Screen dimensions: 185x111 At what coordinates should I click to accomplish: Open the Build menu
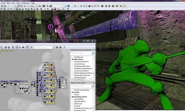point(8,3)
